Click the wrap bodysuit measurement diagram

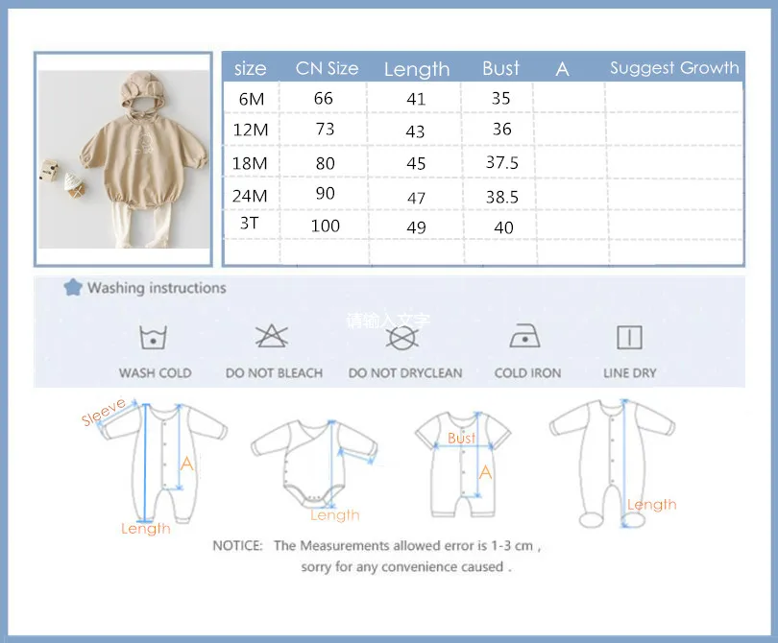point(314,464)
